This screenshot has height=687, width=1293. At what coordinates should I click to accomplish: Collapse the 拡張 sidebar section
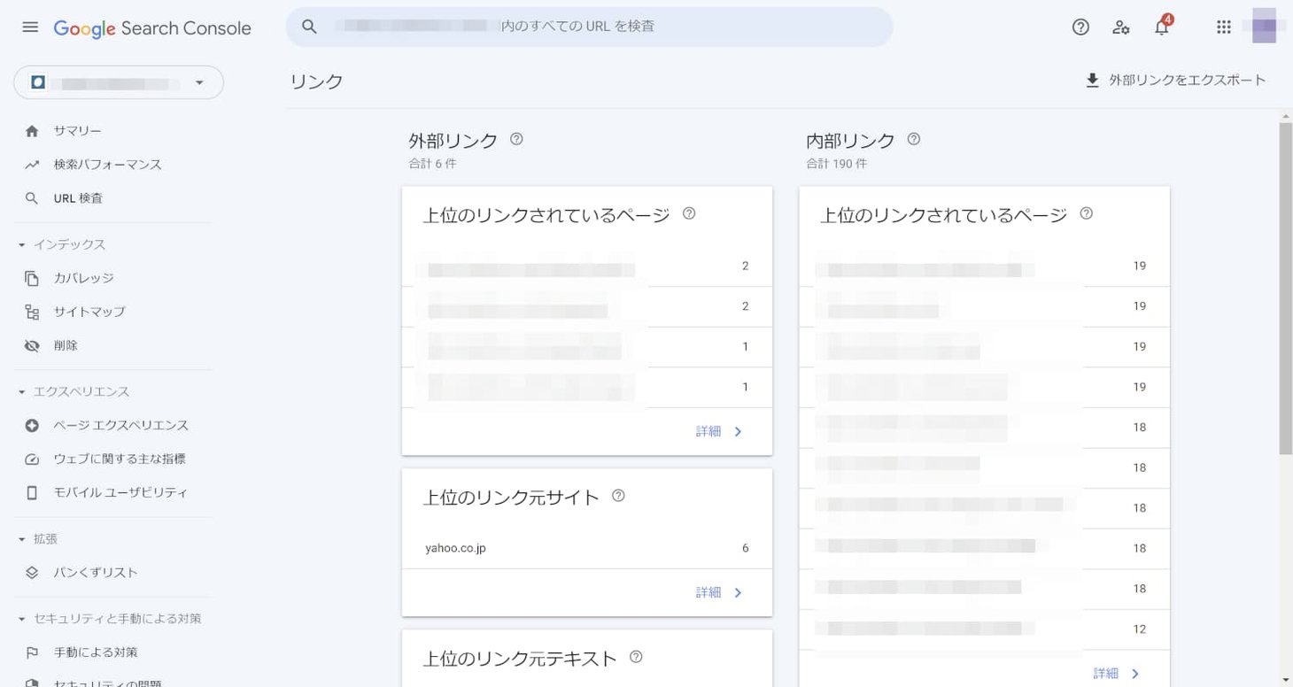(x=22, y=538)
